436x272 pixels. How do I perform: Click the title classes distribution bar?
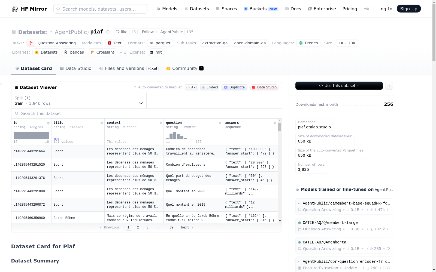57,139
